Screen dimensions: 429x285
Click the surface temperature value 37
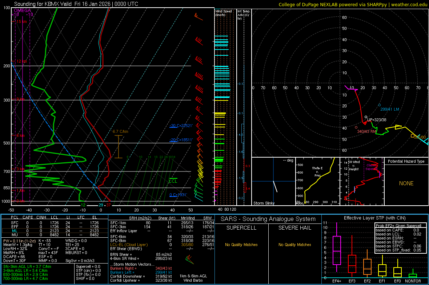(109, 205)
